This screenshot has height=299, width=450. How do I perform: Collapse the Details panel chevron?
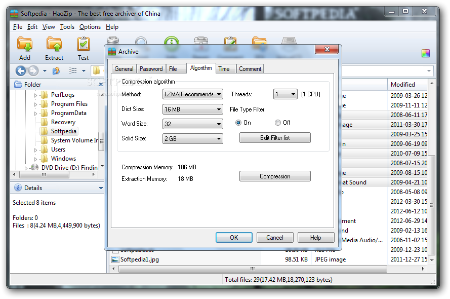(x=101, y=188)
